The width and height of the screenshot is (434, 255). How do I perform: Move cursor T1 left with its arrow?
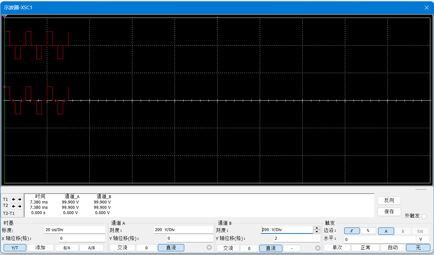pyautogui.click(x=13, y=200)
